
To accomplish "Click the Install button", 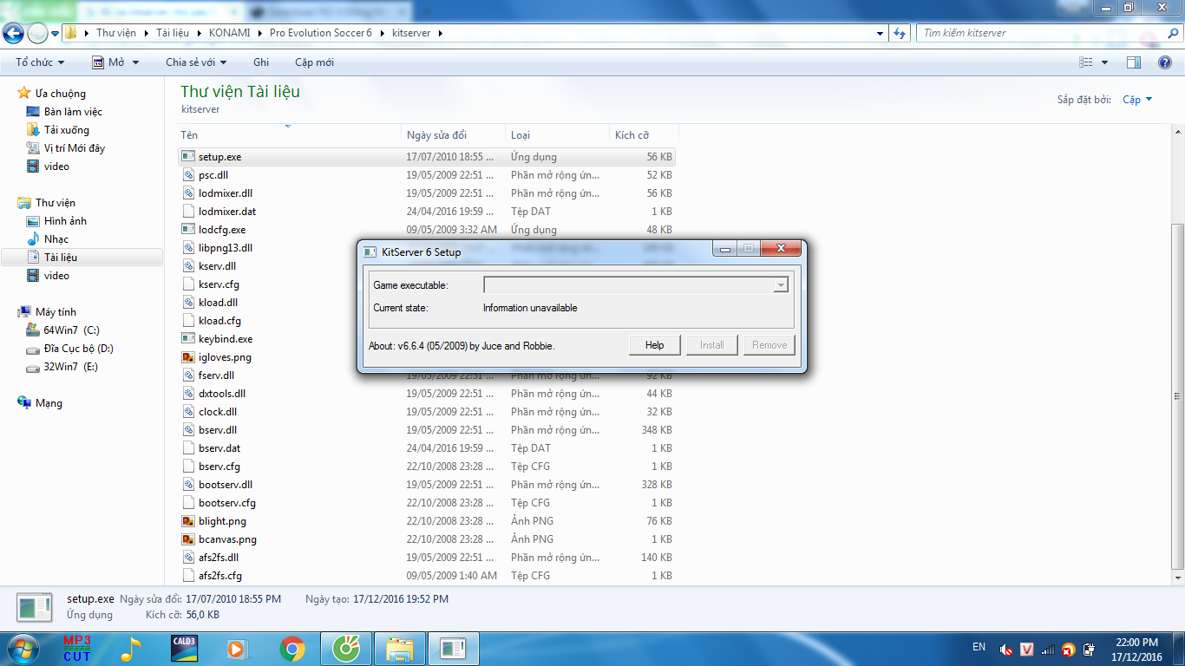I will click(x=712, y=345).
